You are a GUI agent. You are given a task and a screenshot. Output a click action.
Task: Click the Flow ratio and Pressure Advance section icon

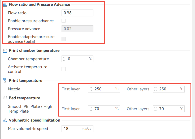pyautogui.click(x=5, y=4)
